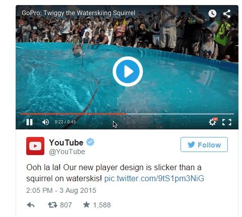
Task: Click the video title GoPro: Twiggy the Waterskiing Squirrel
Action: pyautogui.click(x=79, y=13)
